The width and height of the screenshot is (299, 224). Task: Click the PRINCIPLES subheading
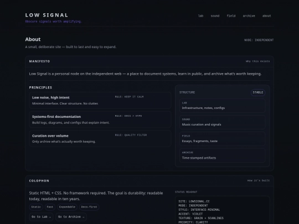pos(40,87)
